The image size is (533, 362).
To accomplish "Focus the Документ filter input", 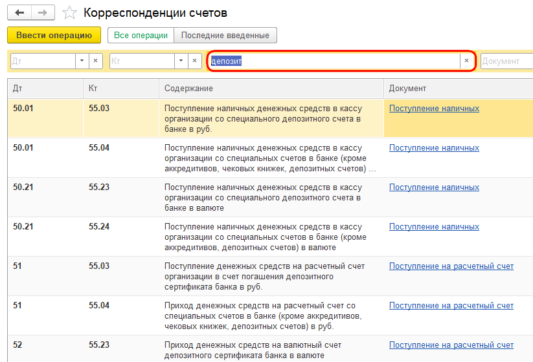I will coord(507,61).
